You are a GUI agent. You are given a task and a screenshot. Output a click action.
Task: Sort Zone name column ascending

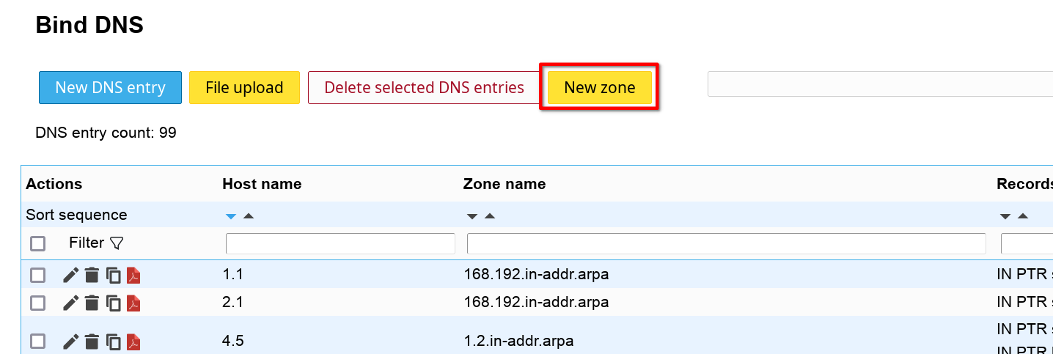pyautogui.click(x=490, y=216)
